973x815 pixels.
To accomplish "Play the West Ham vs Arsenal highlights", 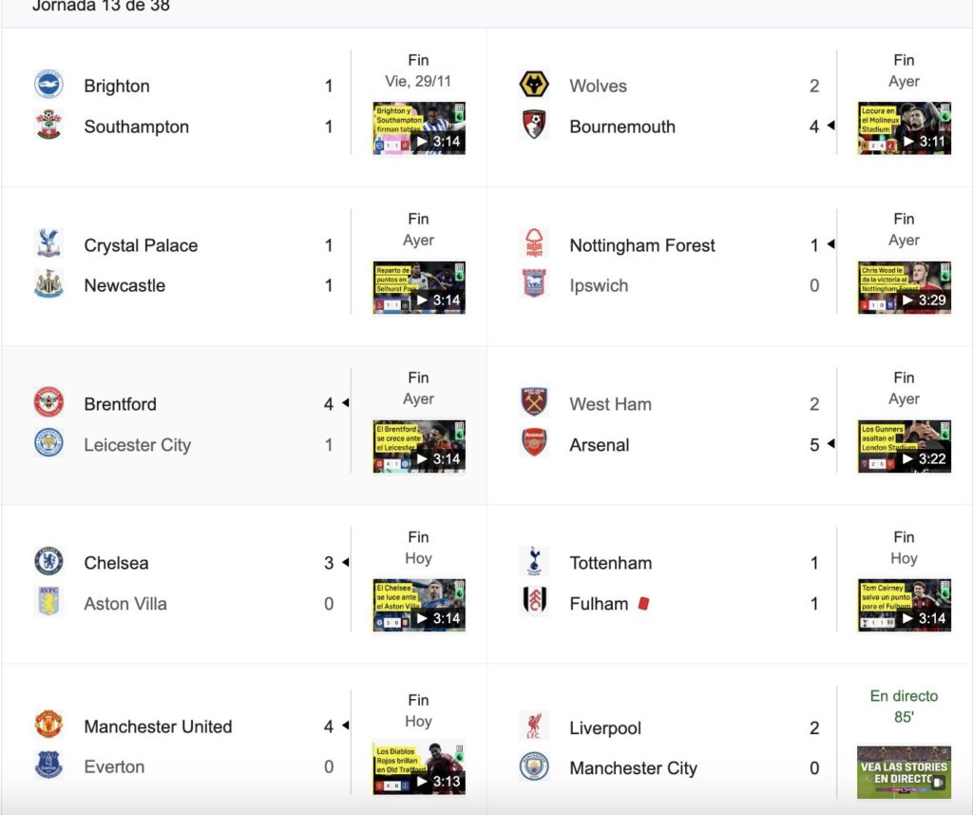I will click(x=905, y=446).
